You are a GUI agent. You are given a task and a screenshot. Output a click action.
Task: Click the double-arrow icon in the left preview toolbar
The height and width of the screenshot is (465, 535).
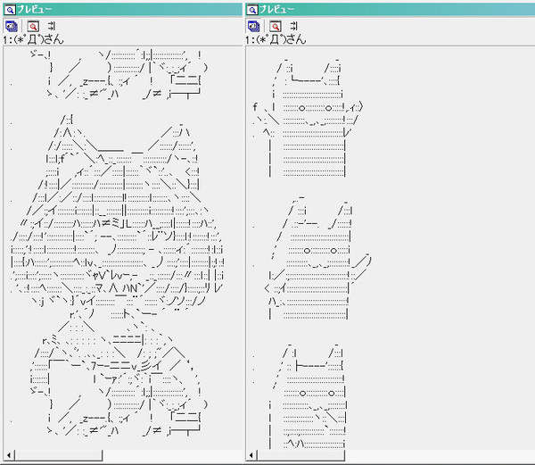[52, 26]
